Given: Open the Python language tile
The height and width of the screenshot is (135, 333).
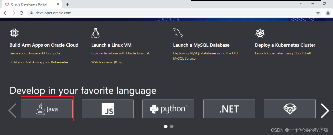Looking at the screenshot, I should click(x=168, y=109).
